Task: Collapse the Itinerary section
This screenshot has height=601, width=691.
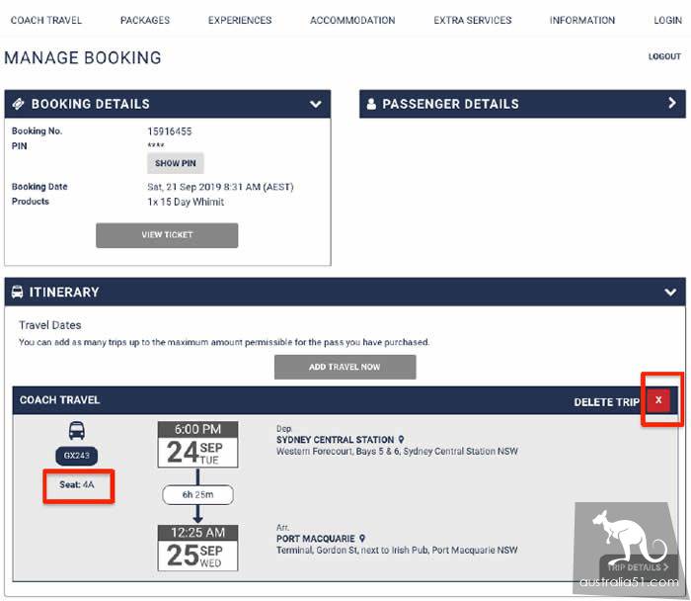Action: (x=671, y=293)
